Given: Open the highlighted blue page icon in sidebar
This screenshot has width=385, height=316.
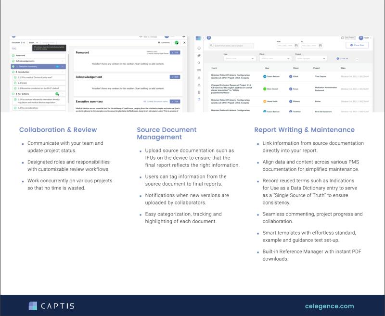Looking at the screenshot, I should point(199,100).
